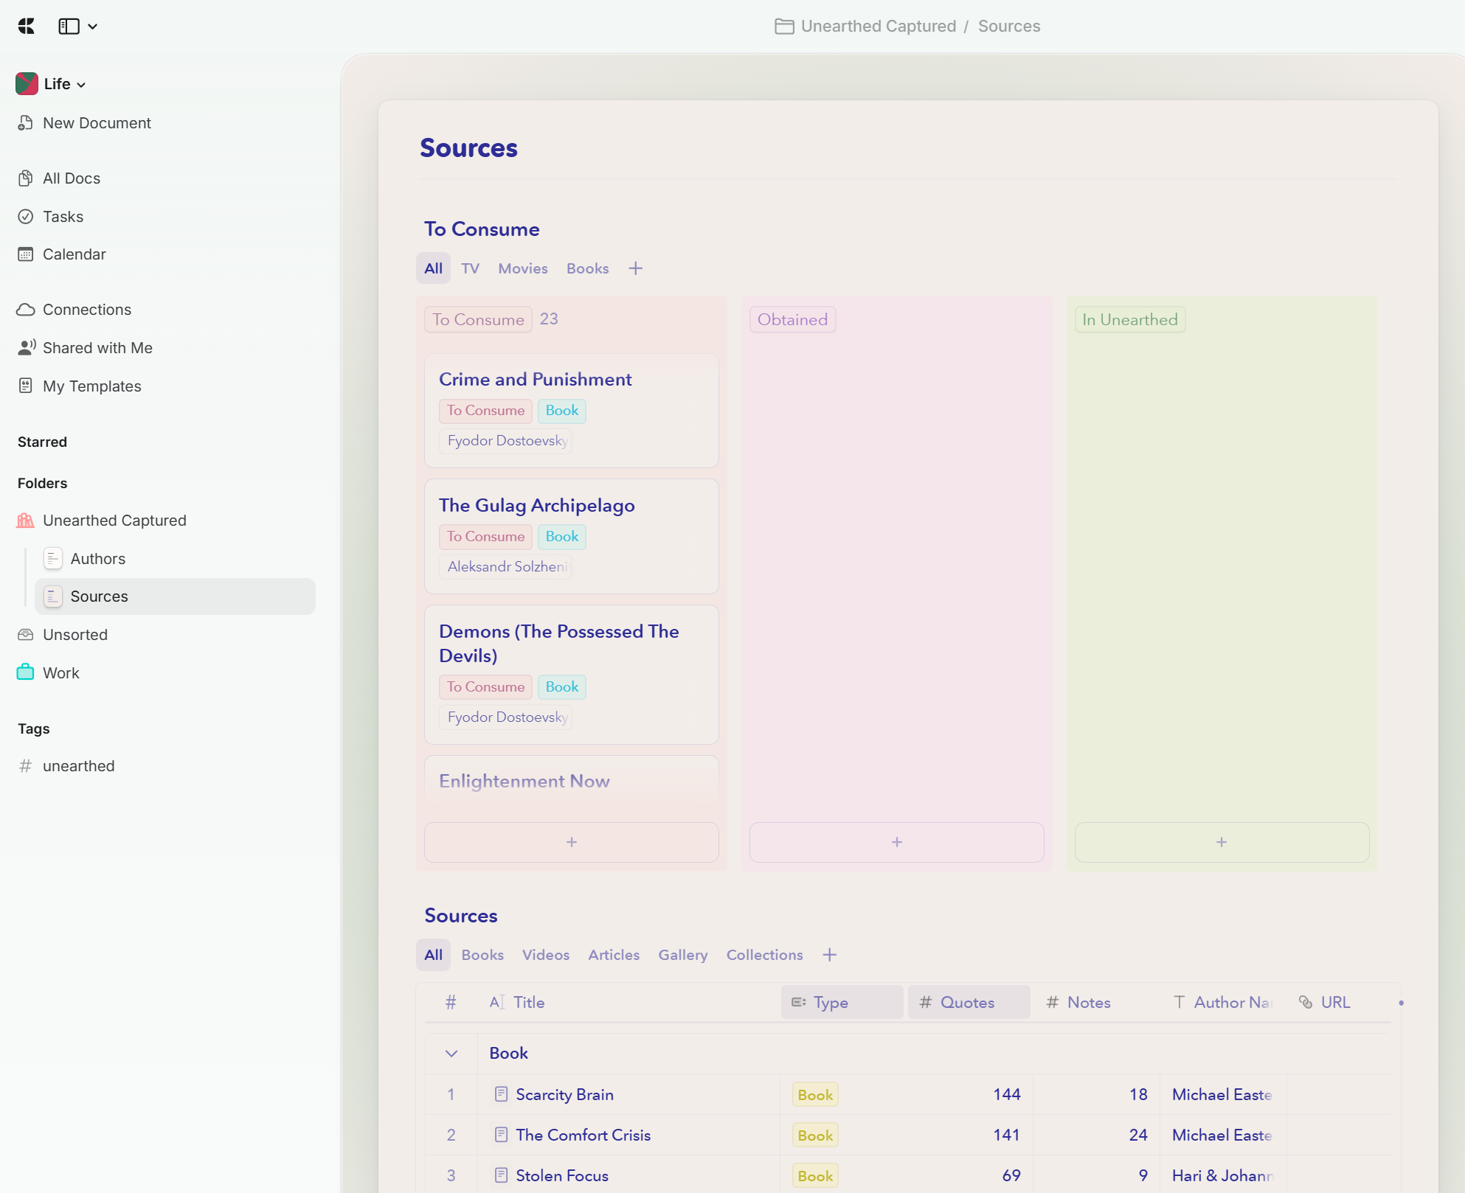Click the Unsorted inbox icon
The width and height of the screenshot is (1465, 1193).
click(26, 635)
